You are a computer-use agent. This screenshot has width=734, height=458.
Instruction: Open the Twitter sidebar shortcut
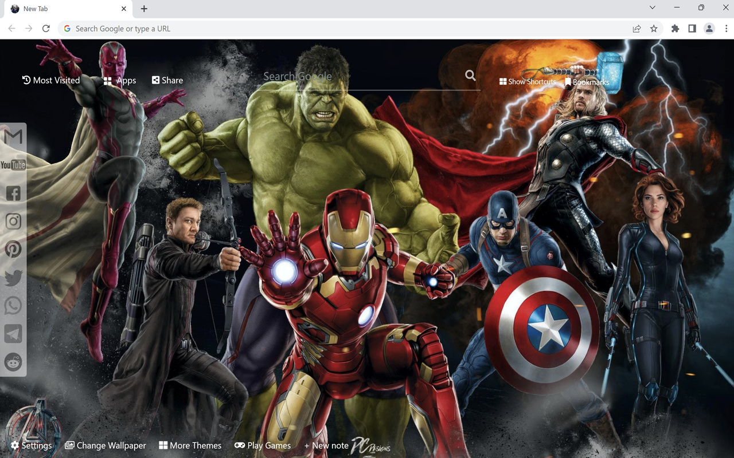pyautogui.click(x=13, y=278)
